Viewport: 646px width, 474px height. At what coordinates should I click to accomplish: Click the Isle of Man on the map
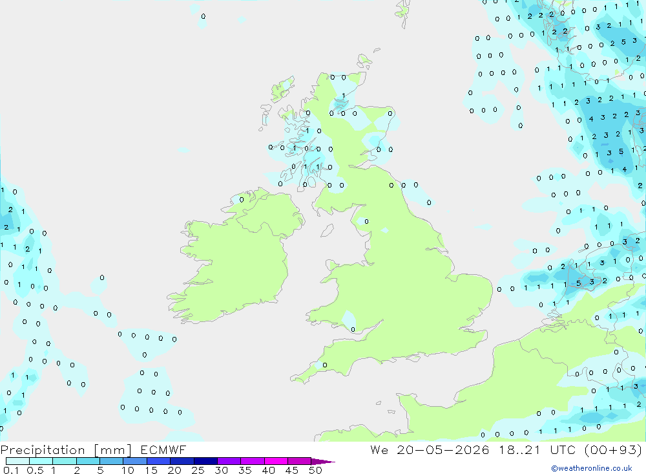pyautogui.click(x=327, y=230)
